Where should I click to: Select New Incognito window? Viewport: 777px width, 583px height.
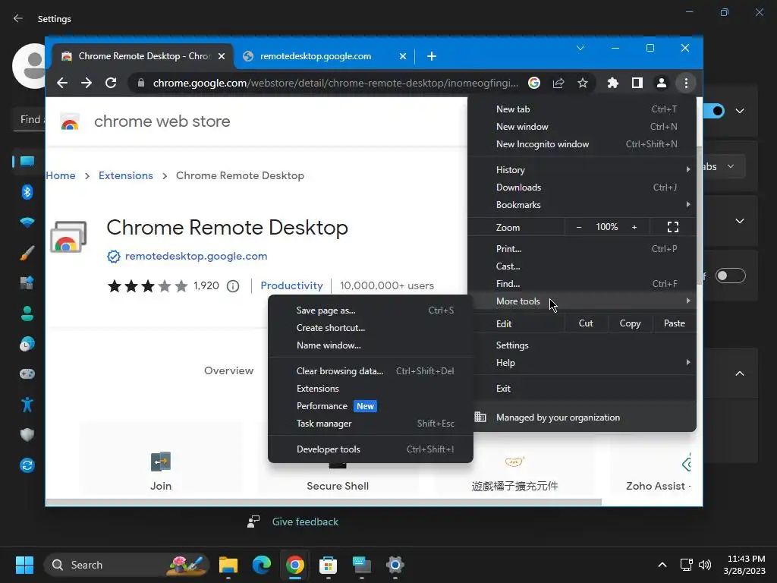582,144
